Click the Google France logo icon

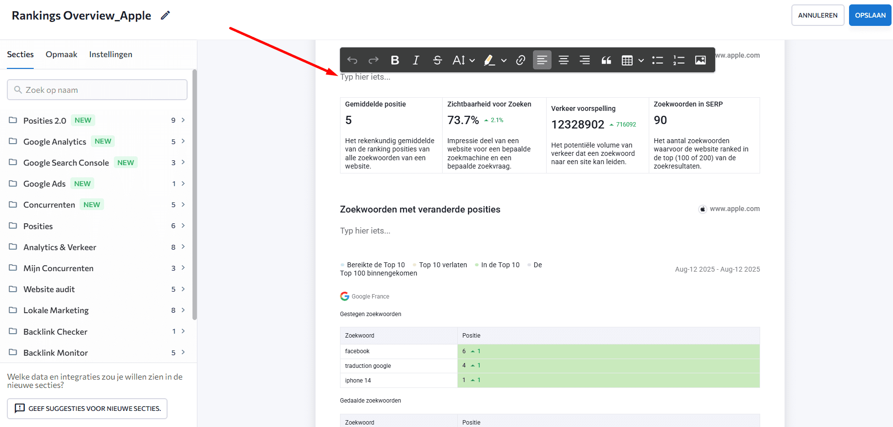tap(345, 297)
